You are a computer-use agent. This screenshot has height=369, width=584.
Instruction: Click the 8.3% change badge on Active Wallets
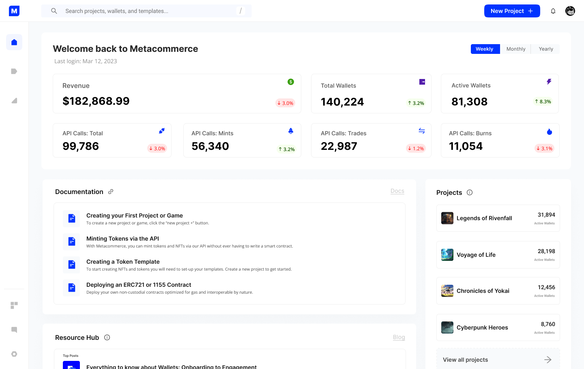coord(543,102)
